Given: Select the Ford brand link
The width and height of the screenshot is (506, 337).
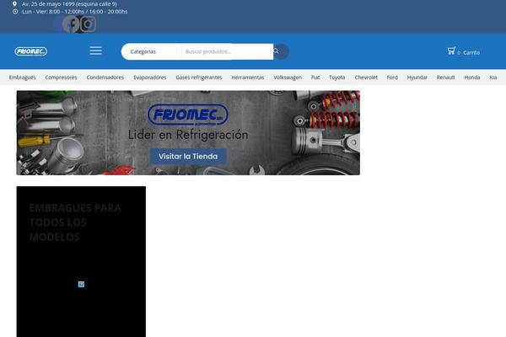Looking at the screenshot, I should pos(392,78).
